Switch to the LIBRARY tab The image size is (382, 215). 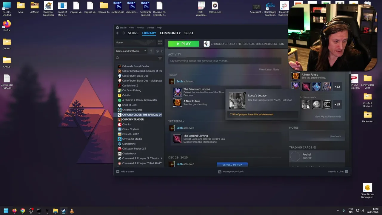149,33
